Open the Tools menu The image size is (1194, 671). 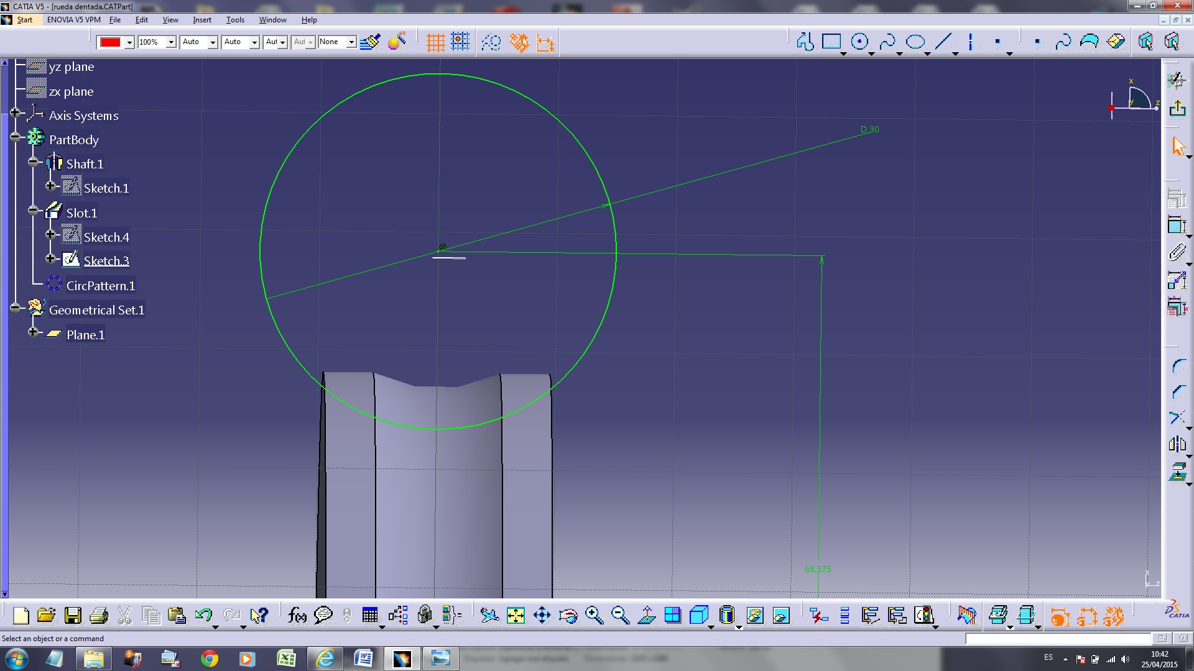(235, 20)
